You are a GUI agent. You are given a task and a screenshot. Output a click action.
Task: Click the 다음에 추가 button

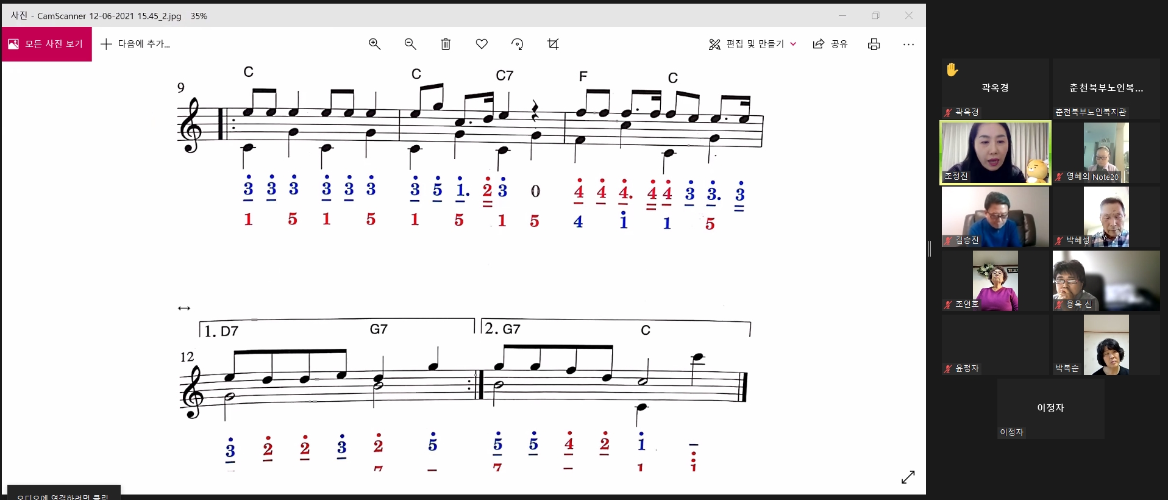(x=135, y=44)
